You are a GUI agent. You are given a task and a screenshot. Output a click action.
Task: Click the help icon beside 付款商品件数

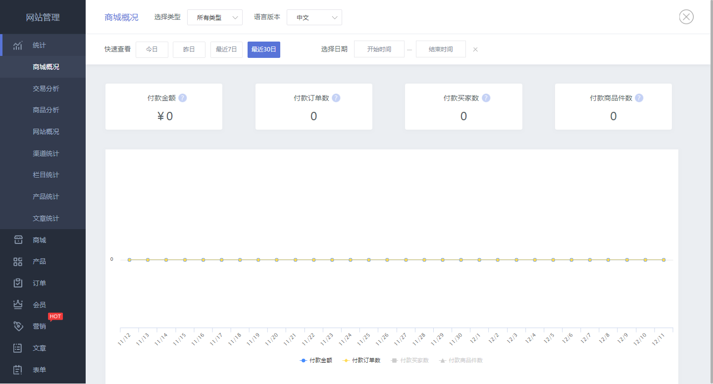pos(639,98)
